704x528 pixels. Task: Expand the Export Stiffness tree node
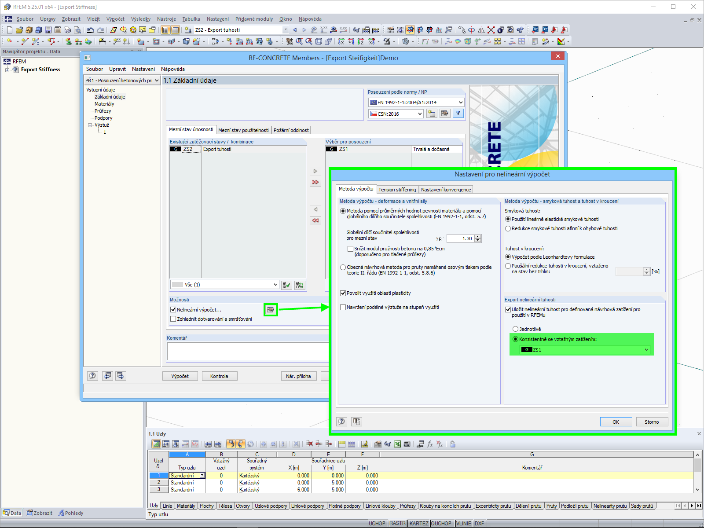click(7, 70)
